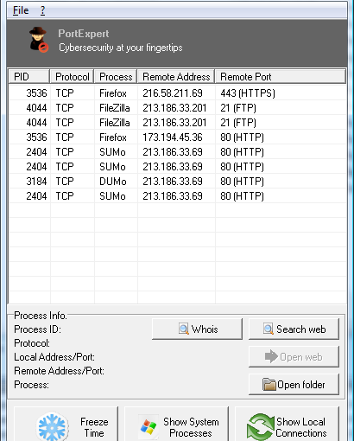
Task: Click the Freeze Time button label
Action: pyautogui.click(x=94, y=427)
